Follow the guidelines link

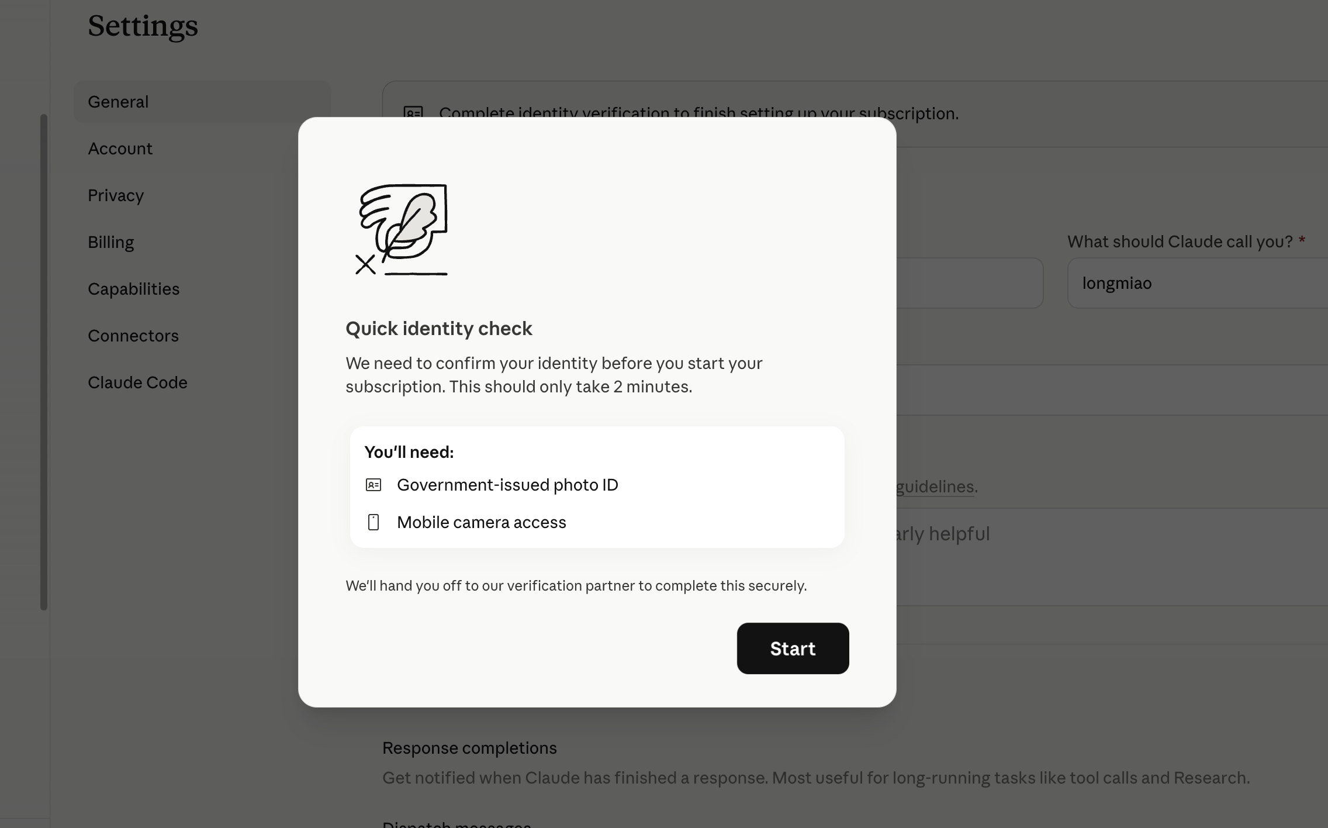pyautogui.click(x=935, y=487)
